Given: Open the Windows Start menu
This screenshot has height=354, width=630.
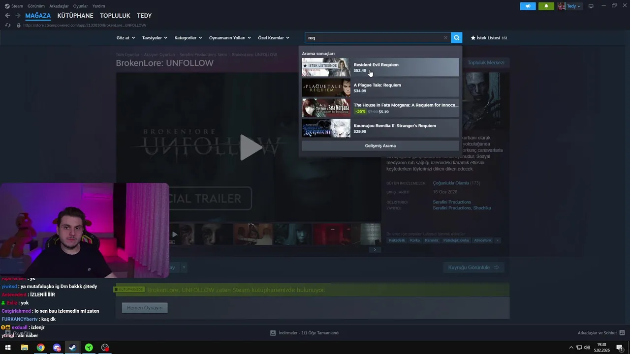Looking at the screenshot, I should pos(8,348).
